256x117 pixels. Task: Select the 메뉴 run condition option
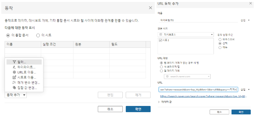coord(220,47)
